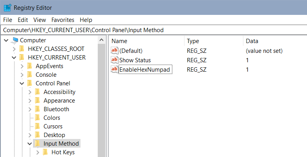
Task: Open the View menu
Action: (x=40, y=20)
